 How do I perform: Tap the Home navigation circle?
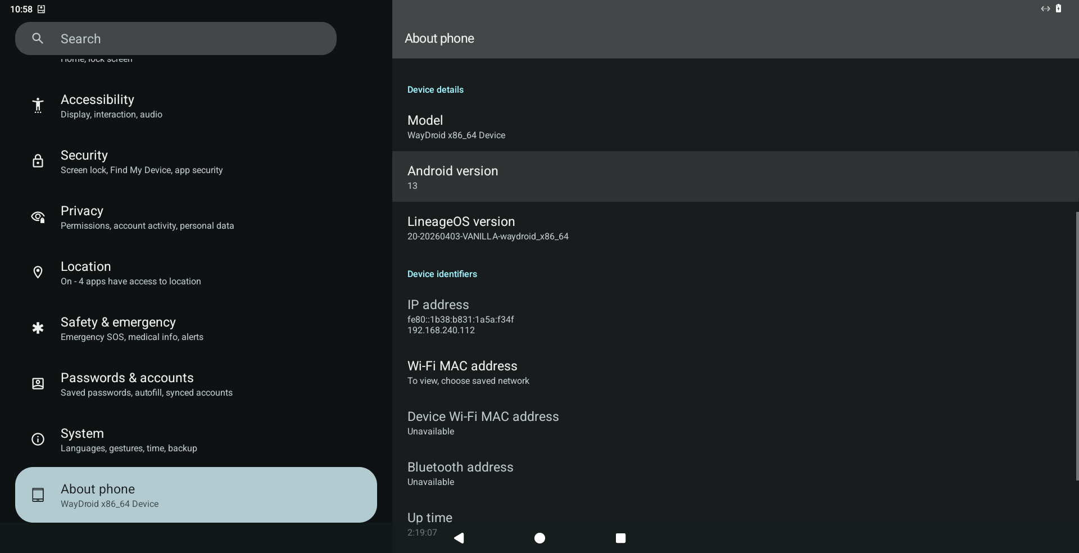(539, 538)
